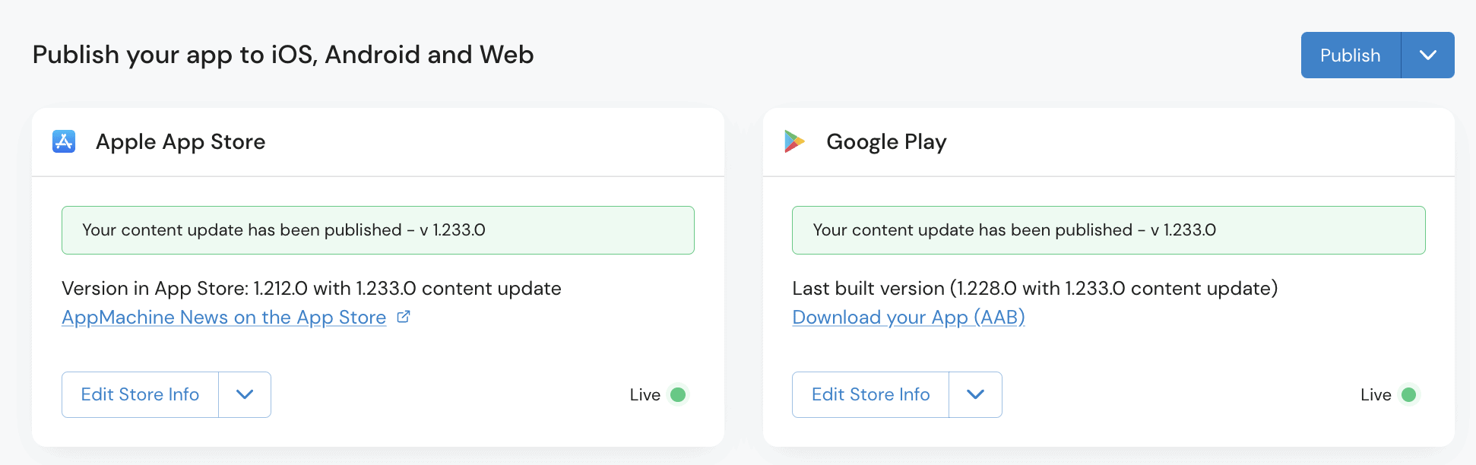Open AppMachine News on the App Store link
1476x465 pixels.
pos(223,318)
